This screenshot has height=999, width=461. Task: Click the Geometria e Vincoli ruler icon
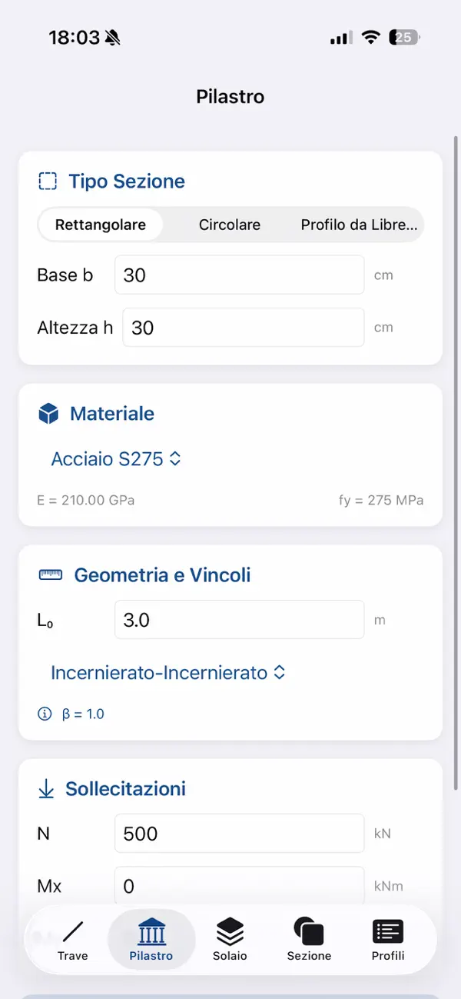click(49, 574)
